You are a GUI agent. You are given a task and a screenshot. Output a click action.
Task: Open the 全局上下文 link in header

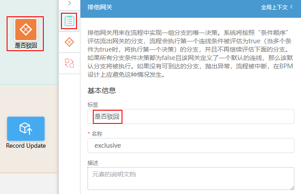point(274,7)
